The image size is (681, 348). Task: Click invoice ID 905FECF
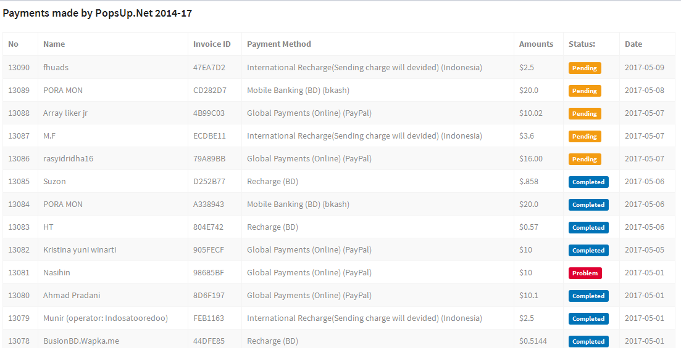tap(209, 249)
